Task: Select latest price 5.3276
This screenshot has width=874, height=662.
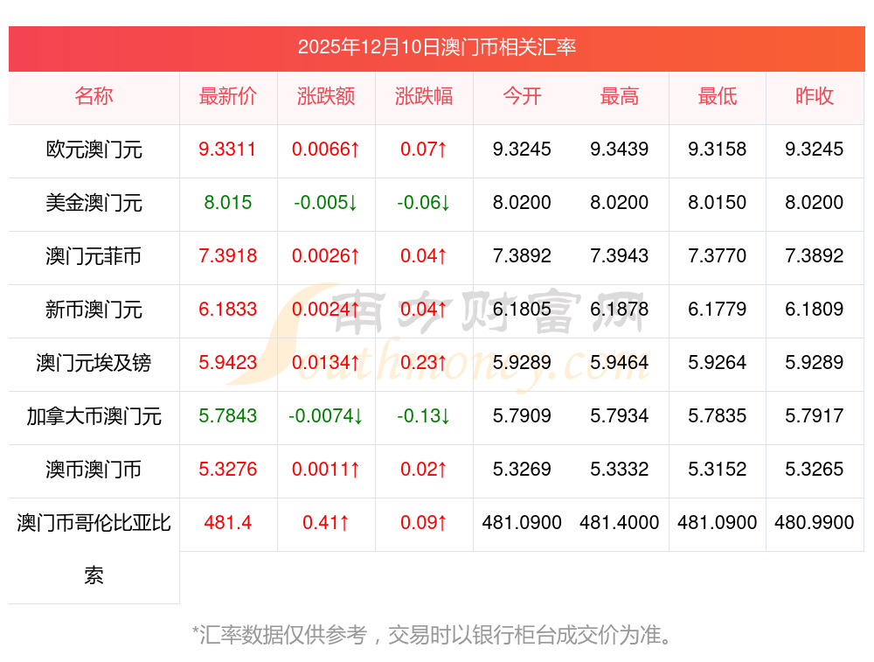Action: [x=227, y=469]
